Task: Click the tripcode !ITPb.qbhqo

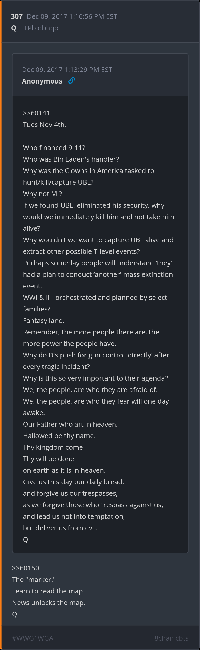Action: pos(39,28)
